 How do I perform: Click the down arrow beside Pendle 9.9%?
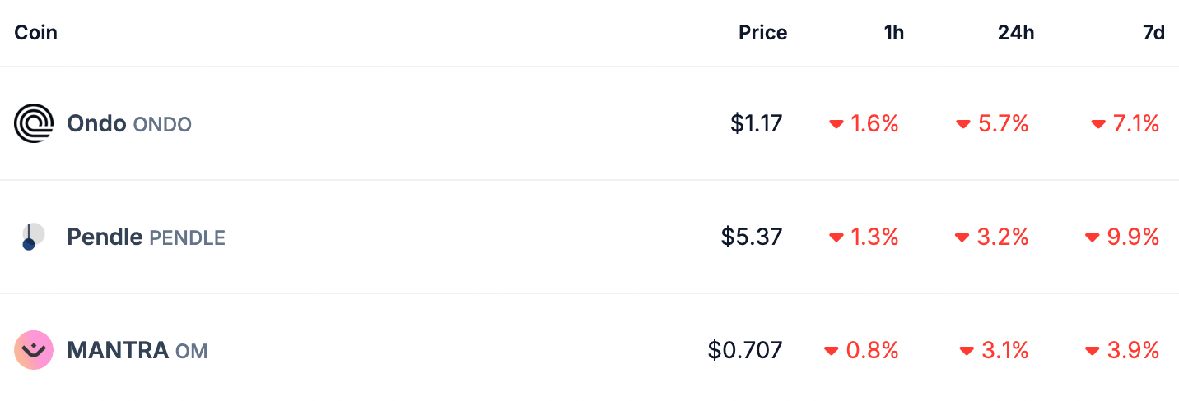click(1093, 238)
